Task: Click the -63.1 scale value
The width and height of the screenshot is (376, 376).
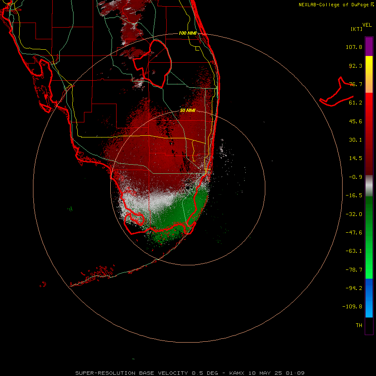Action: click(354, 251)
